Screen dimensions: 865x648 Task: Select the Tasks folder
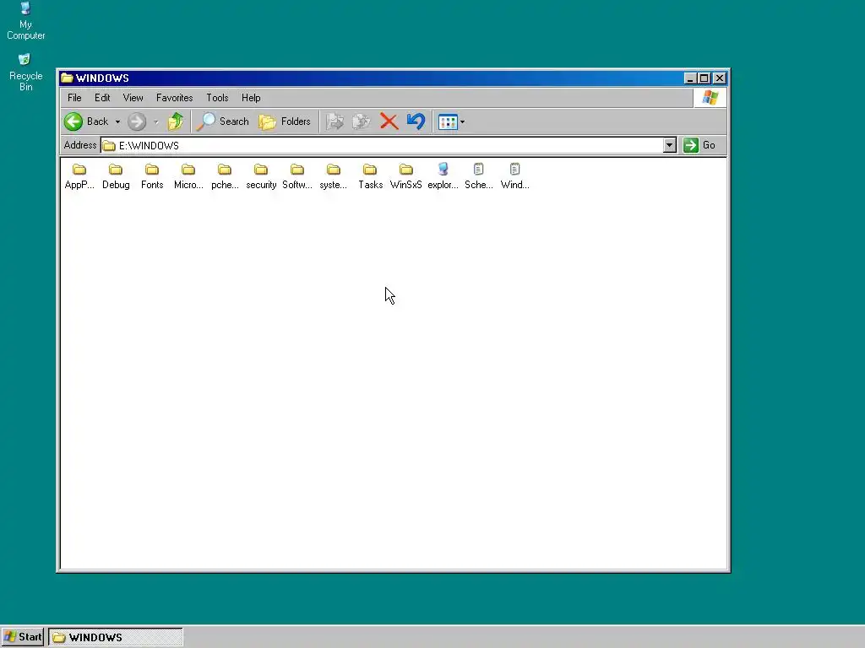pyautogui.click(x=370, y=176)
